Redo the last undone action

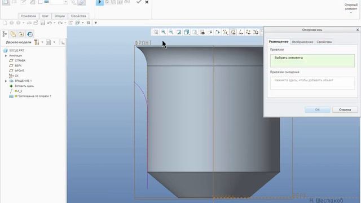click(x=60, y=23)
